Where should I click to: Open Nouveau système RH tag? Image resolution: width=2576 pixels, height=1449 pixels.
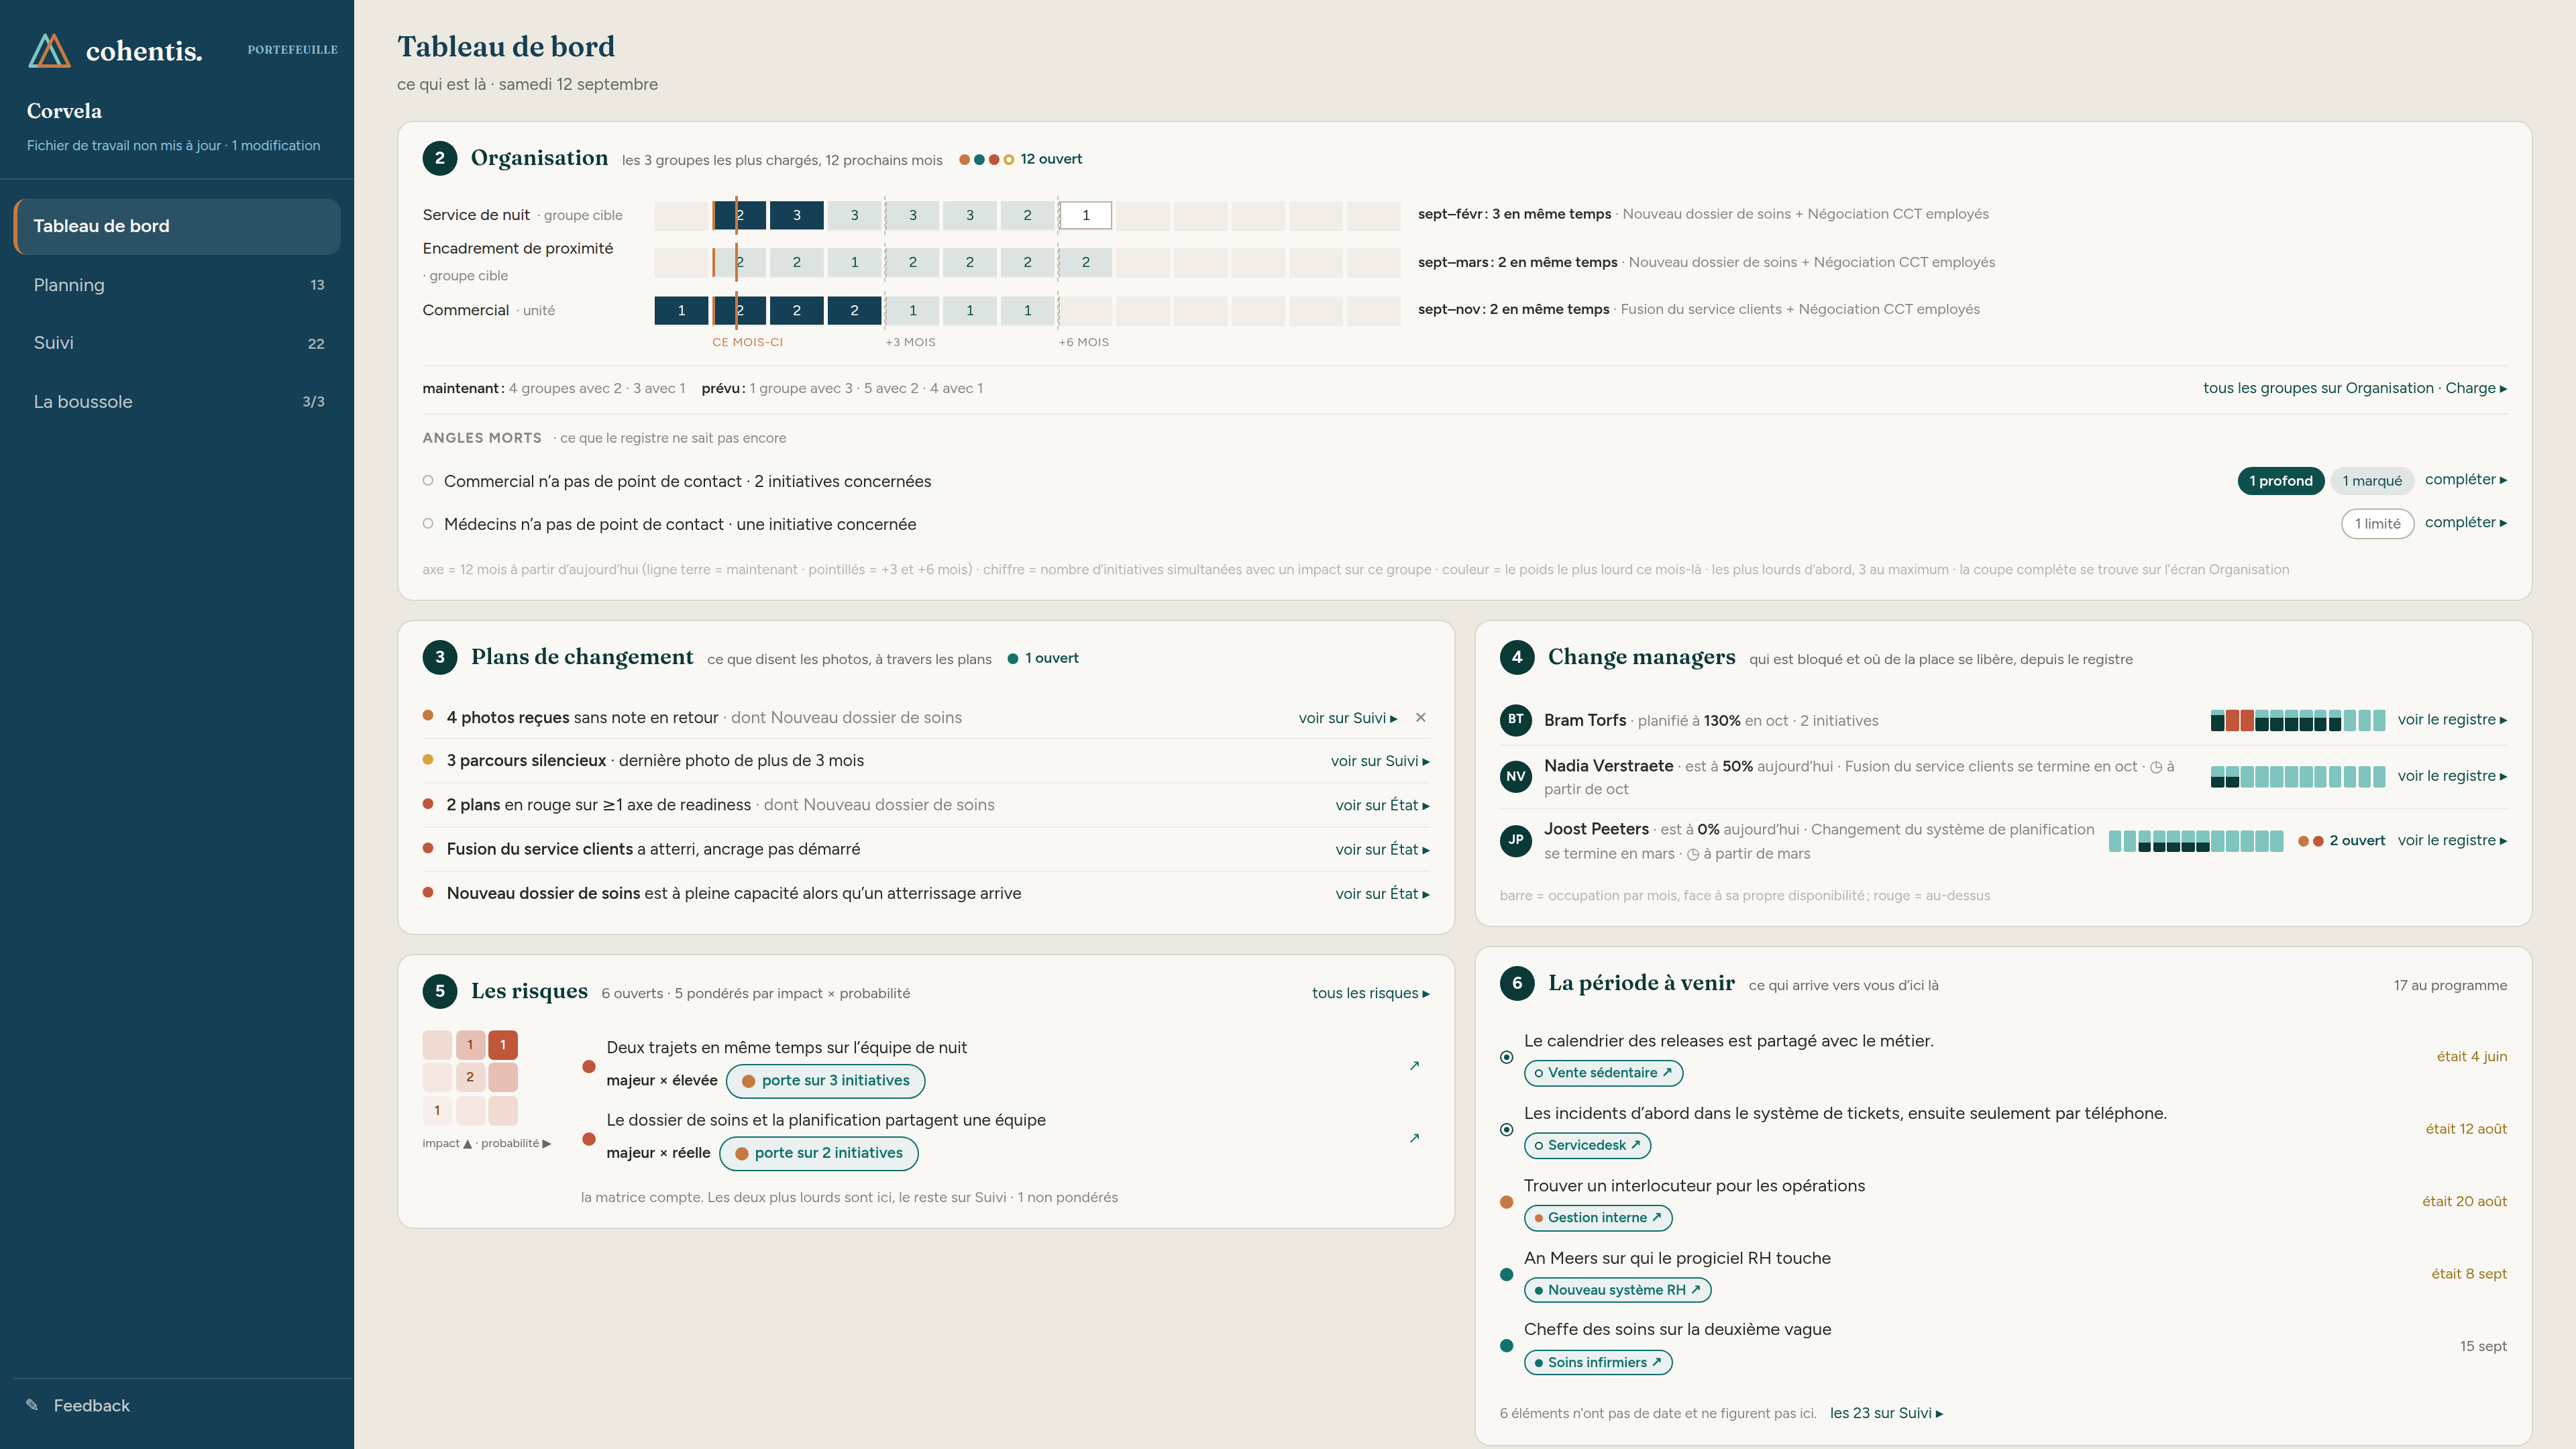click(x=1617, y=1290)
